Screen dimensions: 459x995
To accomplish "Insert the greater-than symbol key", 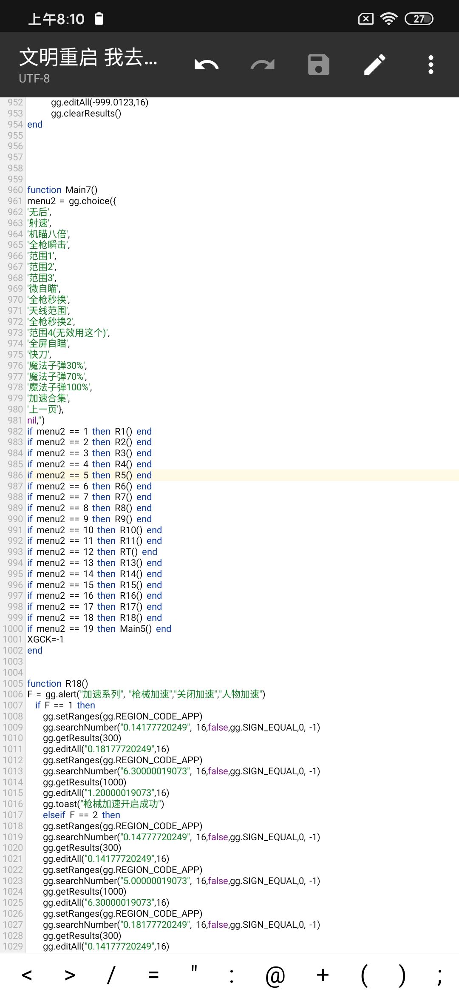I will [70, 975].
